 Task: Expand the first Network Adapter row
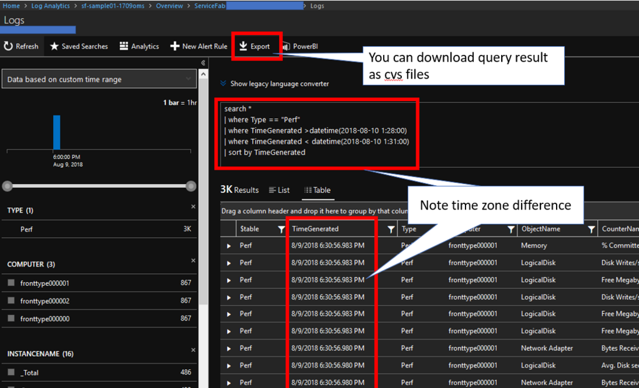pos(228,349)
